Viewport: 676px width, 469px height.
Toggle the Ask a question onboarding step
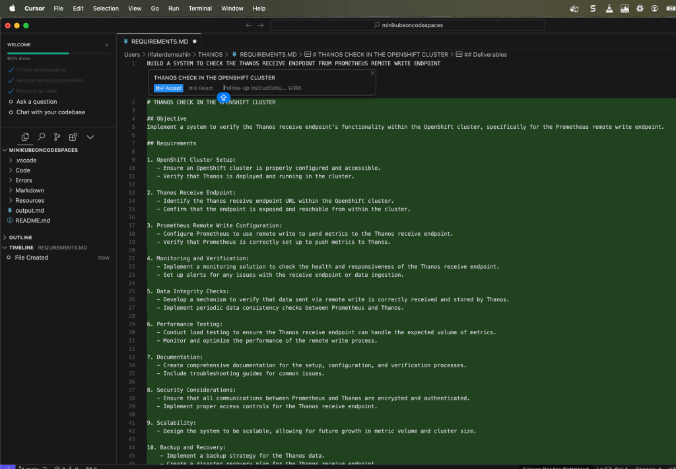coord(11,102)
